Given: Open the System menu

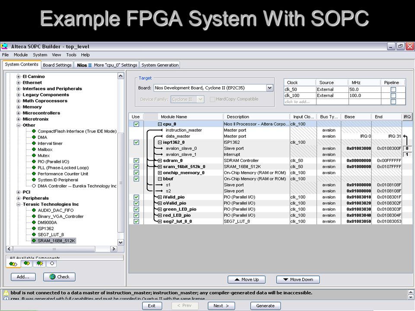Looking at the screenshot, I should tap(40, 55).
